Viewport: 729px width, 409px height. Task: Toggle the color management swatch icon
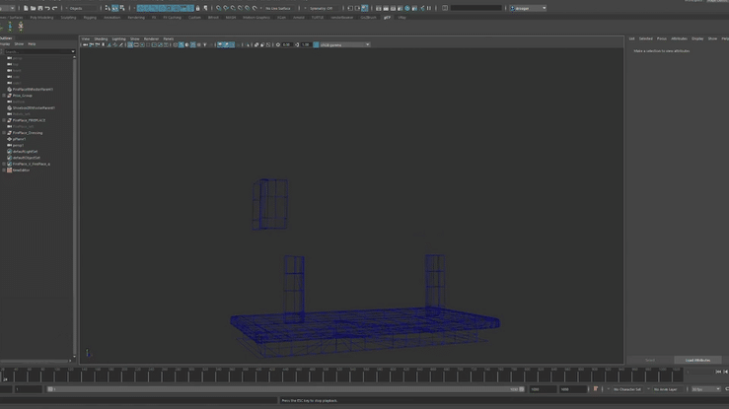point(316,45)
